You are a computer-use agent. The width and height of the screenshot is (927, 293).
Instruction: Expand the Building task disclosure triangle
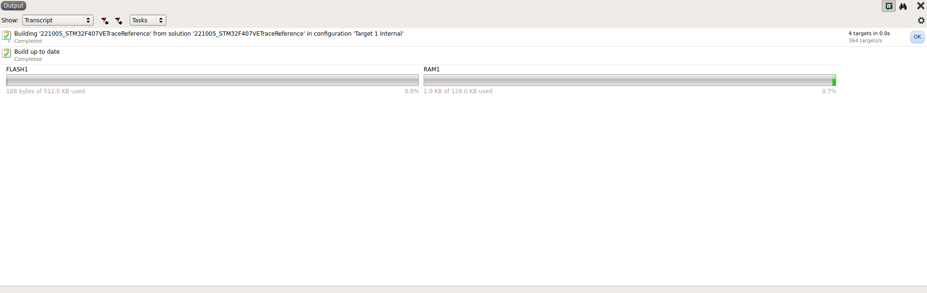(9, 41)
